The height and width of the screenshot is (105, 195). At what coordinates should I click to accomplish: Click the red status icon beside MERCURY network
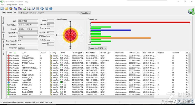click(8, 68)
